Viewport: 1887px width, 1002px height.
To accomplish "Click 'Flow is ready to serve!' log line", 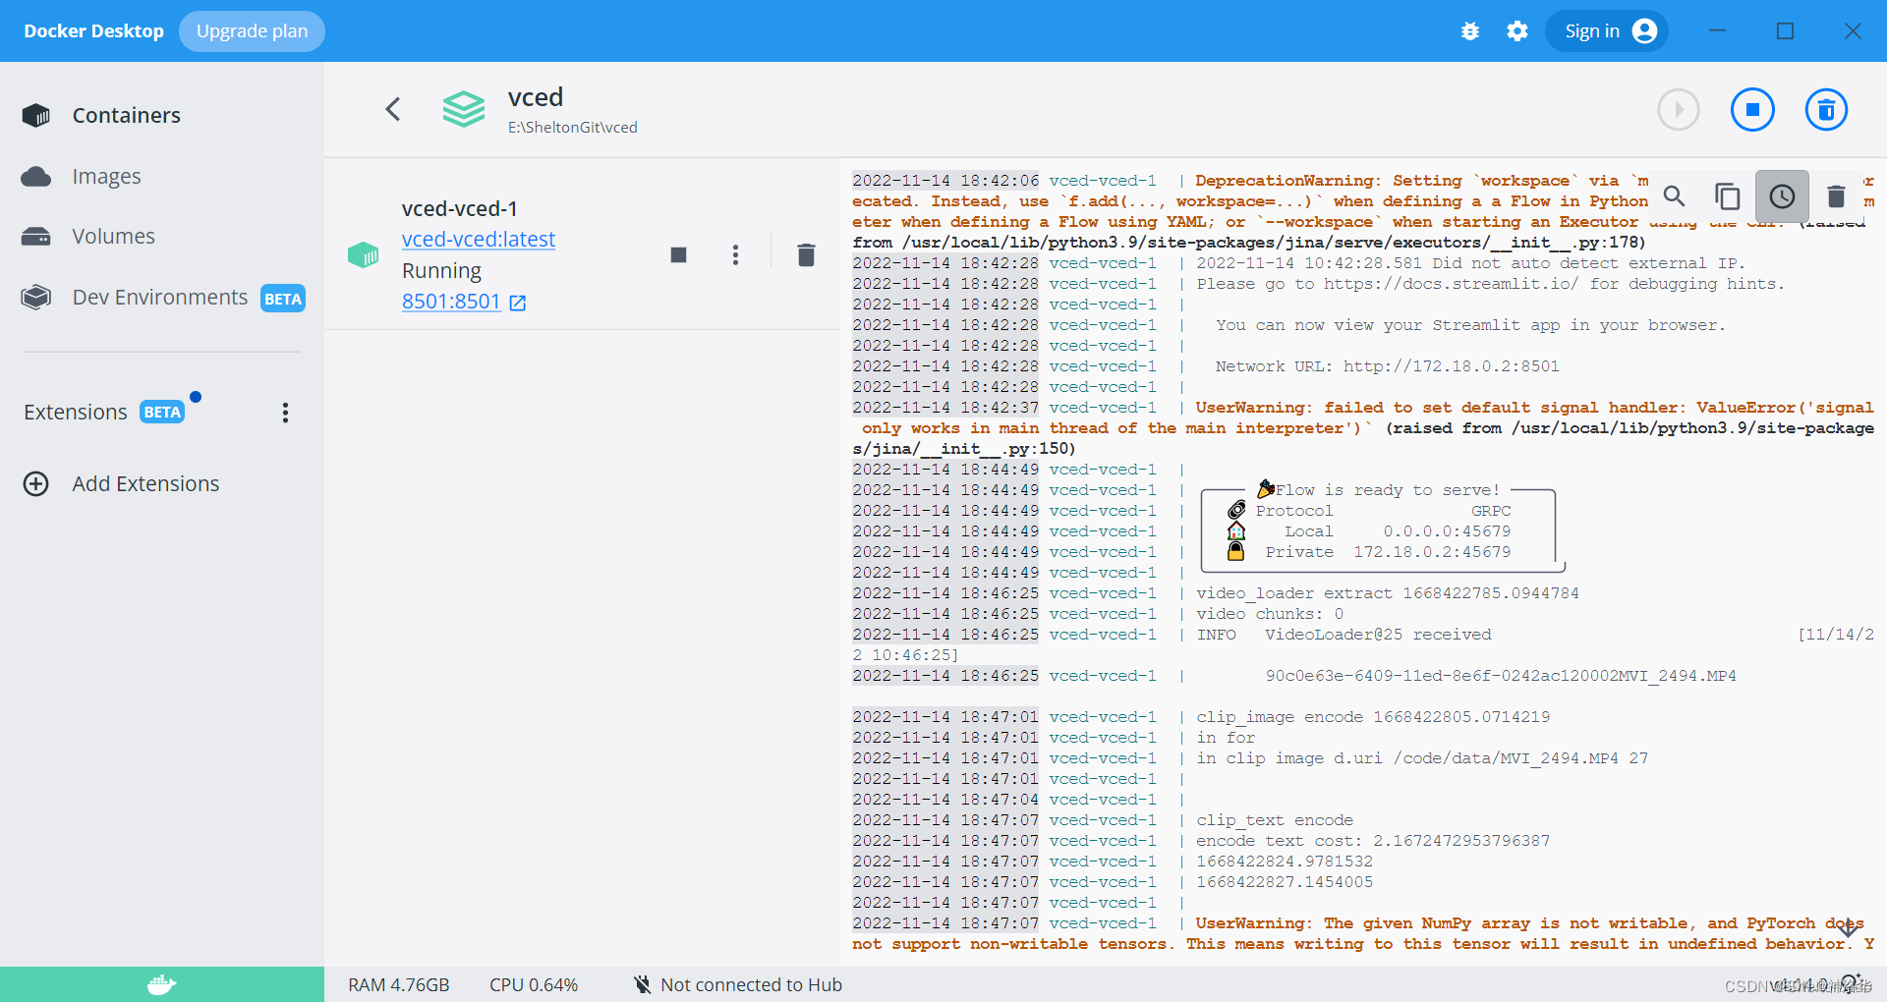I will click(x=1388, y=490).
